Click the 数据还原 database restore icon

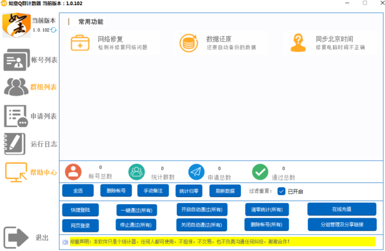click(x=188, y=43)
